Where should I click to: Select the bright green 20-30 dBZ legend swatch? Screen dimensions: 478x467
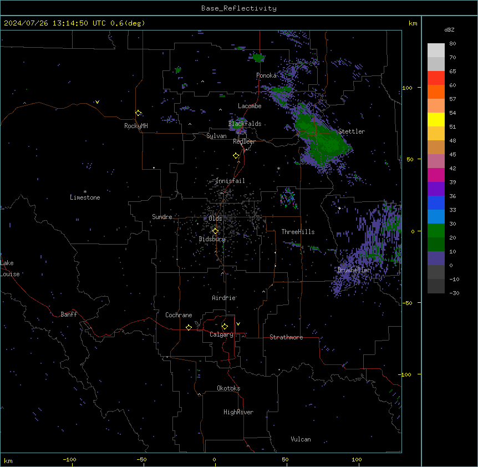[x=436, y=231]
